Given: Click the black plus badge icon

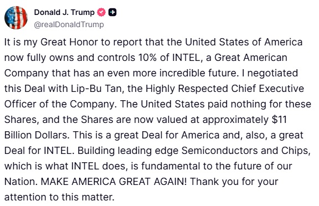Looking at the screenshot, I should tap(112, 12).
